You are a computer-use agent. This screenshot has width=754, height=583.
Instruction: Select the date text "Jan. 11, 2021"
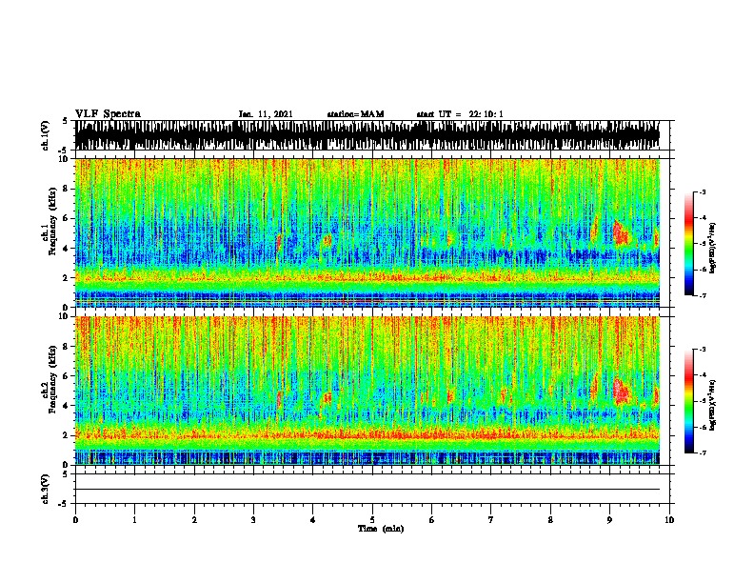266,114
